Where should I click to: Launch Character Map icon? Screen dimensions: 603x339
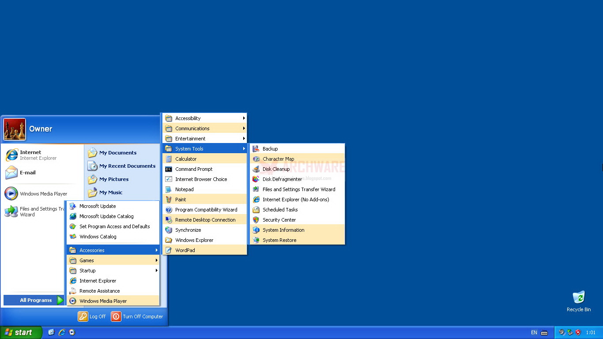click(256, 159)
